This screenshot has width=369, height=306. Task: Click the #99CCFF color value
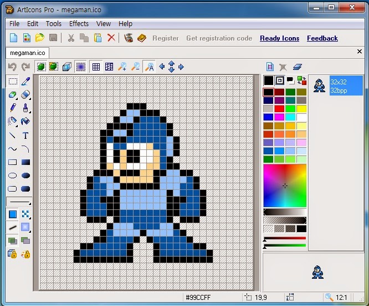(x=198, y=297)
